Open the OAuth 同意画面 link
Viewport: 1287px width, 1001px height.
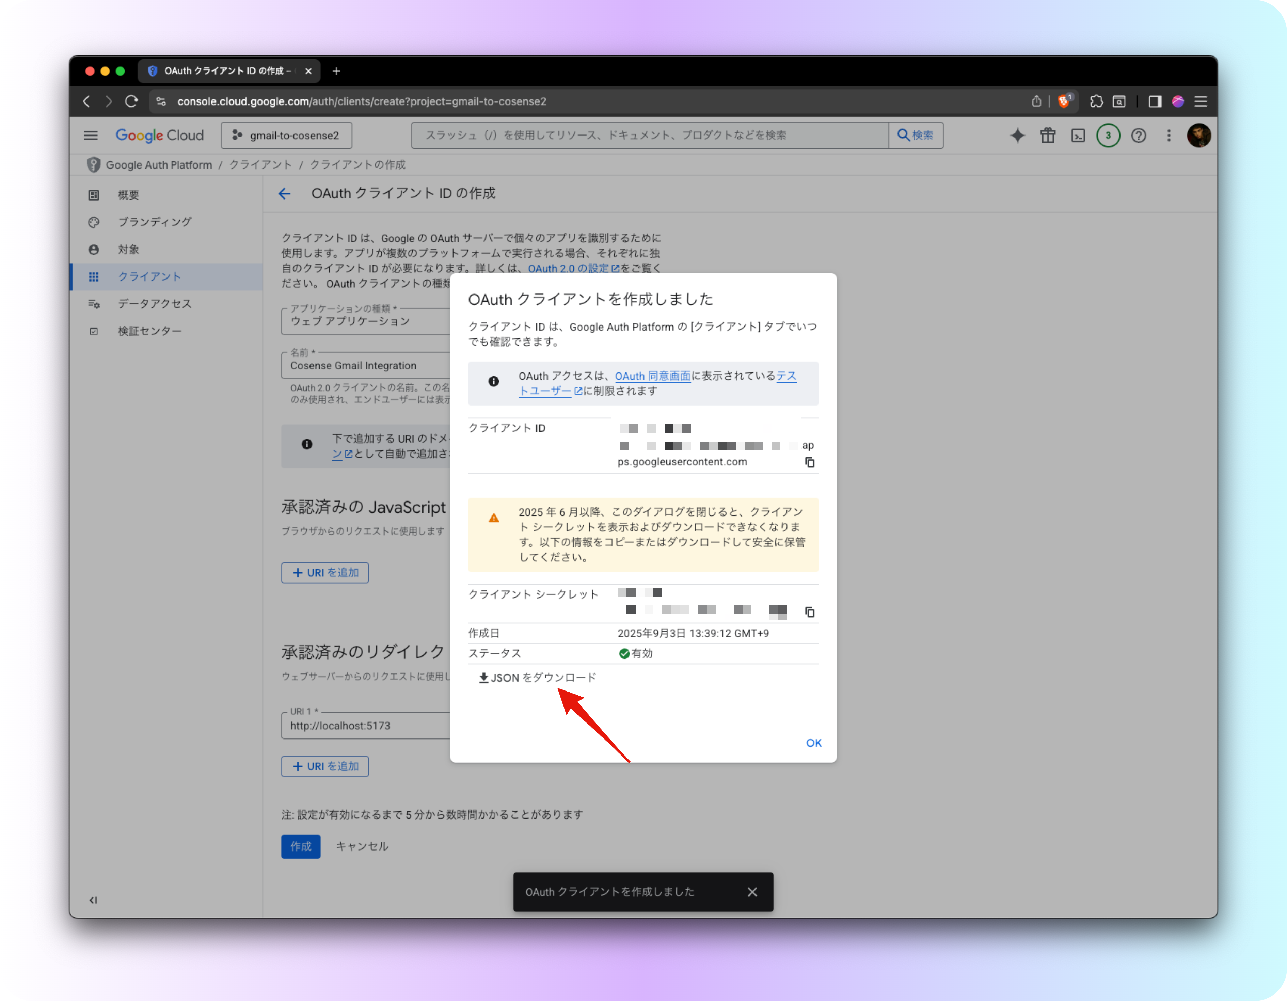pos(653,376)
